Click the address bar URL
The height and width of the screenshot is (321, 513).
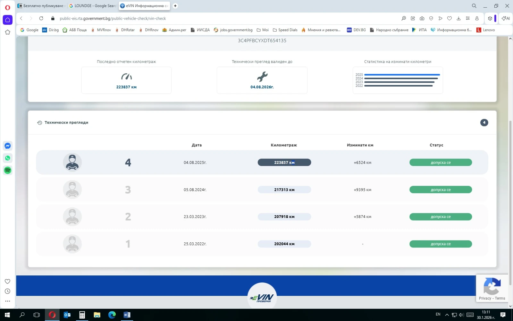tap(113, 18)
